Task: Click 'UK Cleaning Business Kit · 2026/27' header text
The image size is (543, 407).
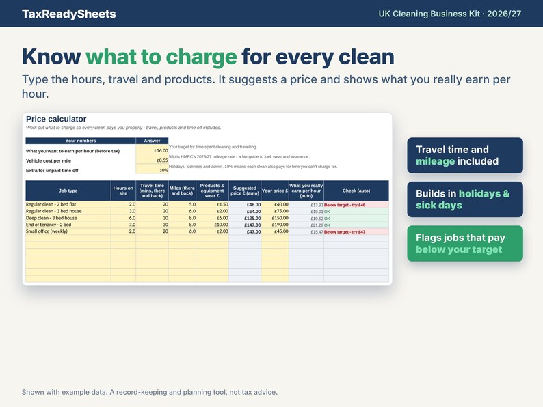Action: (x=449, y=14)
